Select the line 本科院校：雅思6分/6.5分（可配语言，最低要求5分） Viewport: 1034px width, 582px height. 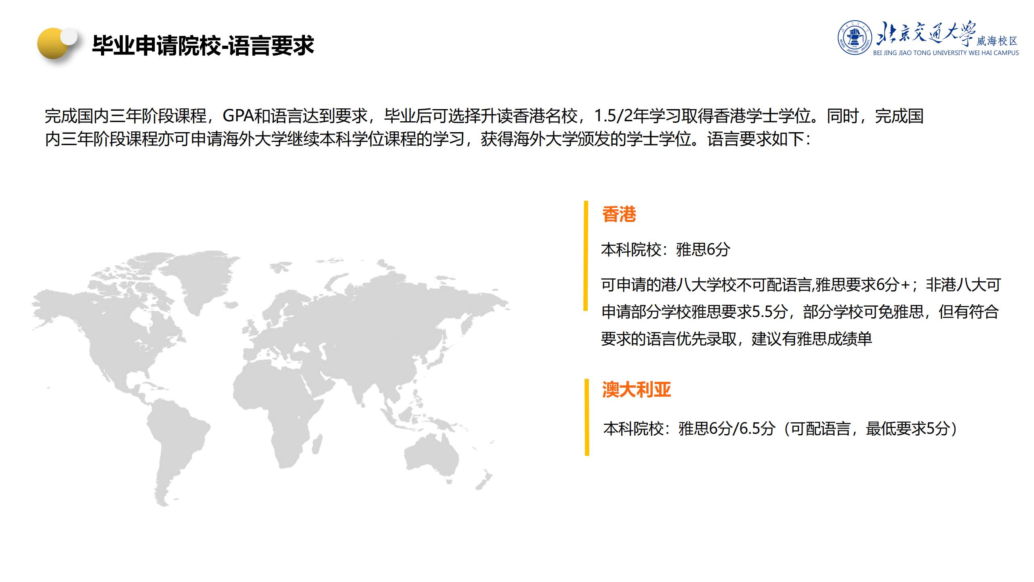780,428
